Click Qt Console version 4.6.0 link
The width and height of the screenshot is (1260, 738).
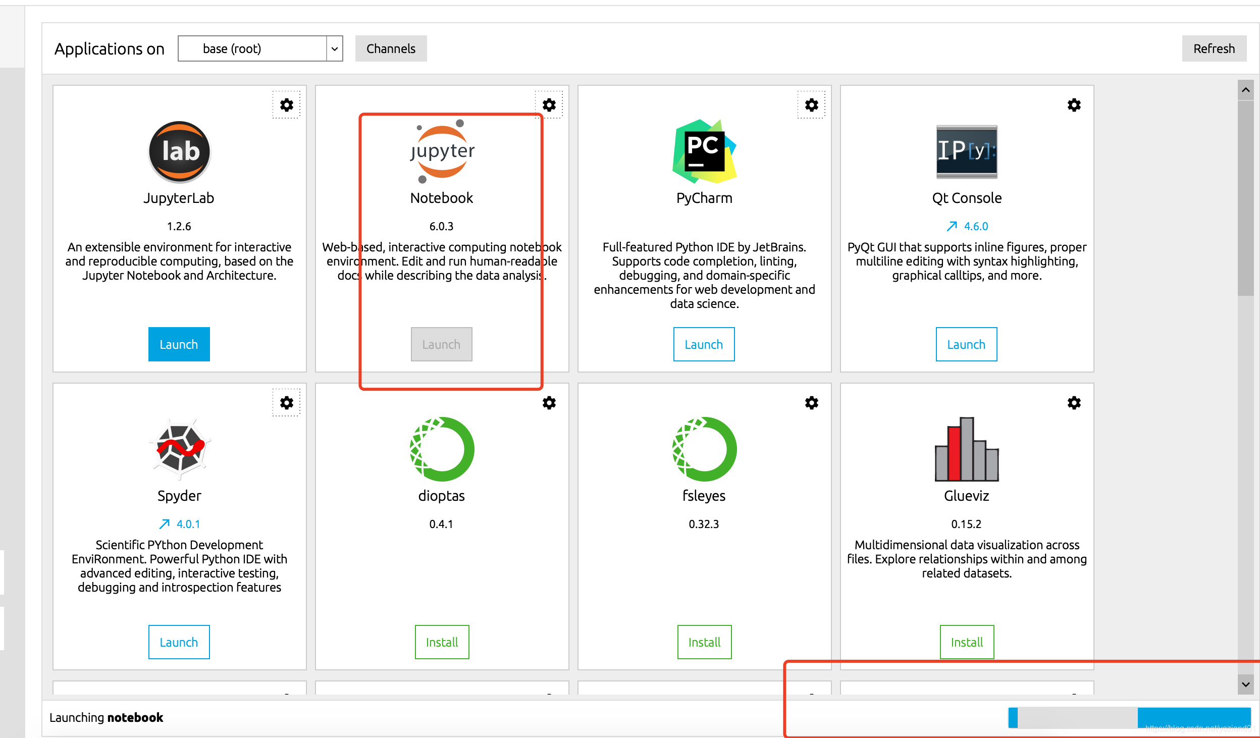976,226
